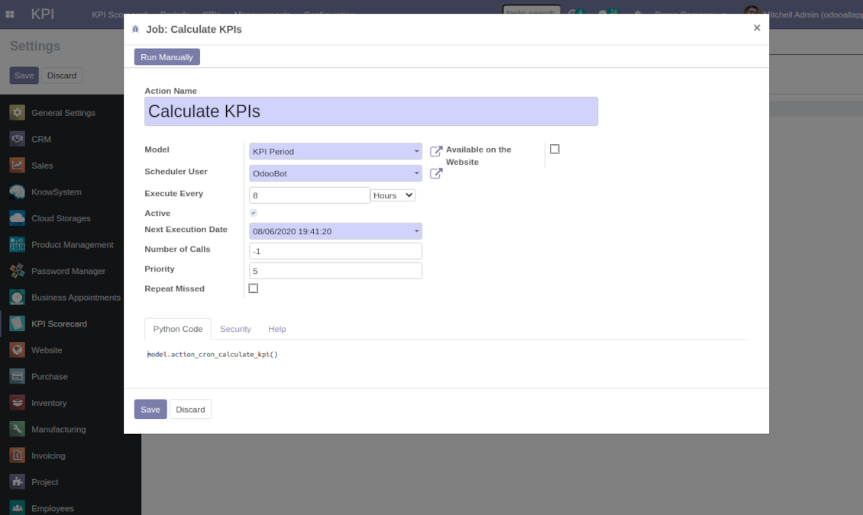Open the Hours interval unit dropdown
863x515 pixels.
point(393,195)
